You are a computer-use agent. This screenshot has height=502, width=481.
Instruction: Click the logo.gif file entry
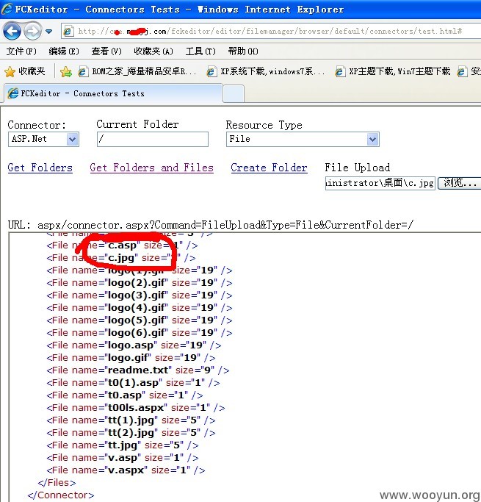tap(131, 358)
